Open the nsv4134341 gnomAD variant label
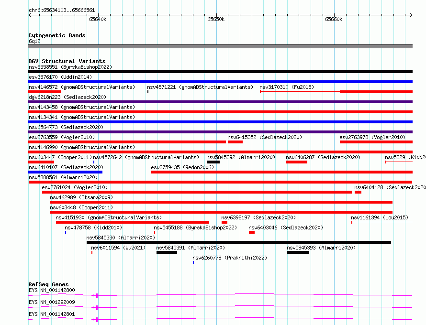Screen dimensions: 426x325 [82, 117]
